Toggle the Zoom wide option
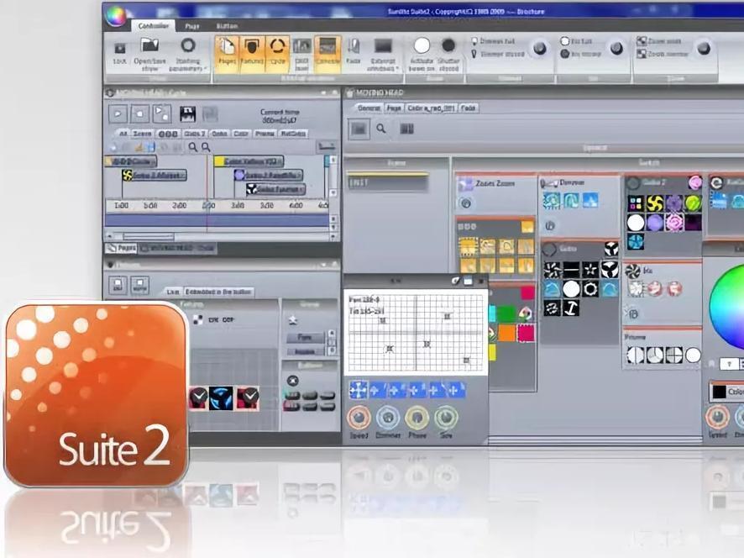Viewport: 744px width, 558px height. (x=642, y=41)
